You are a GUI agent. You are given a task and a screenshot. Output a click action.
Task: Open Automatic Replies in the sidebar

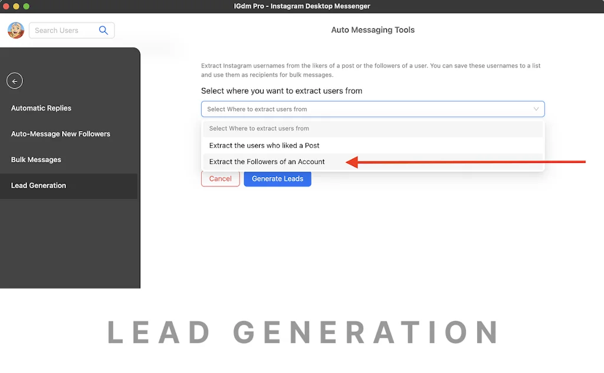(x=41, y=108)
